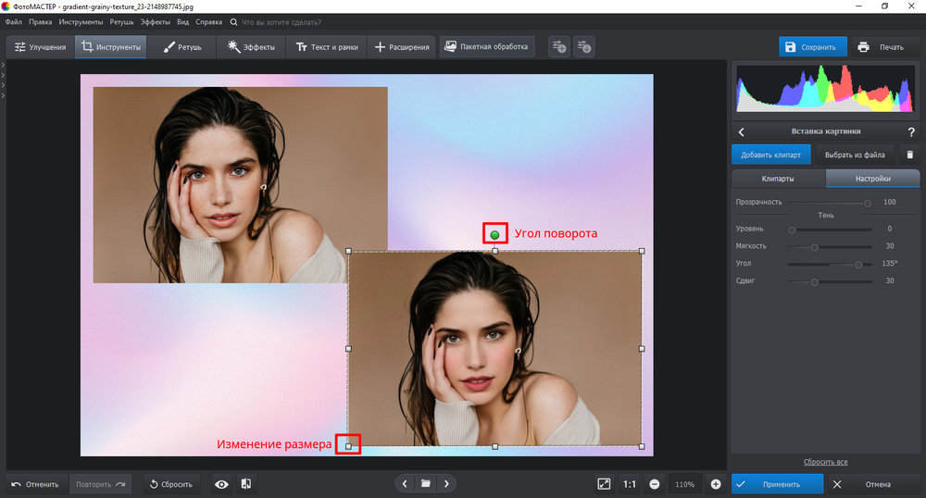Image resolution: width=926 pixels, height=498 pixels.
Task: Zoom out with the minus icon
Action: point(654,484)
